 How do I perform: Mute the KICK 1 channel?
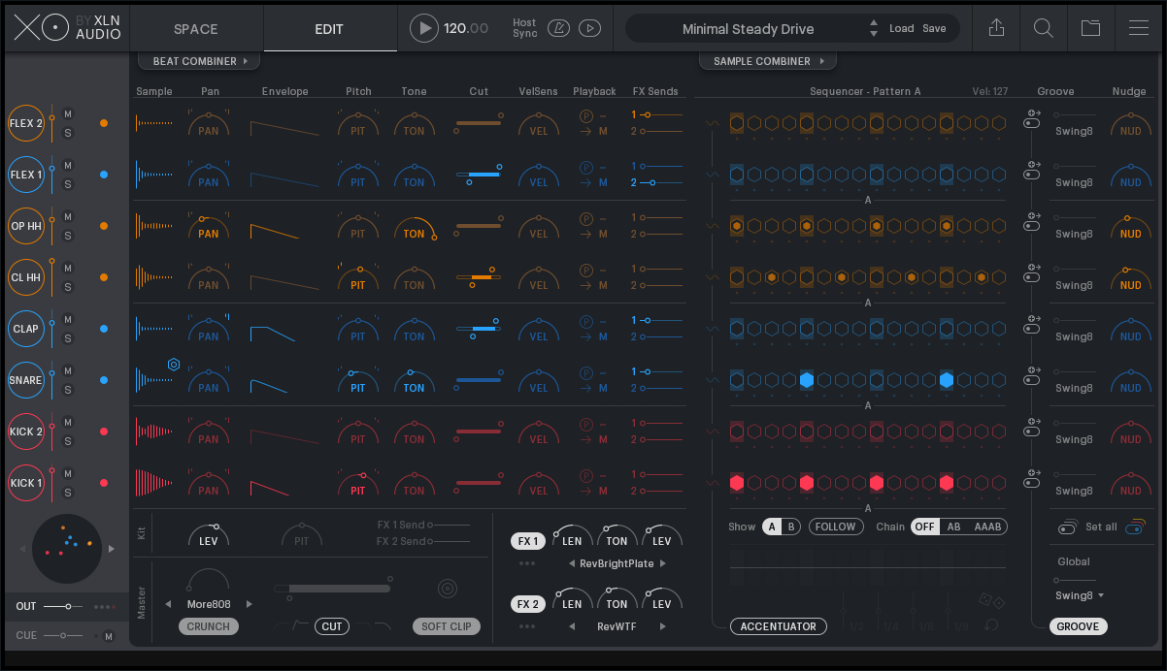pyautogui.click(x=68, y=473)
